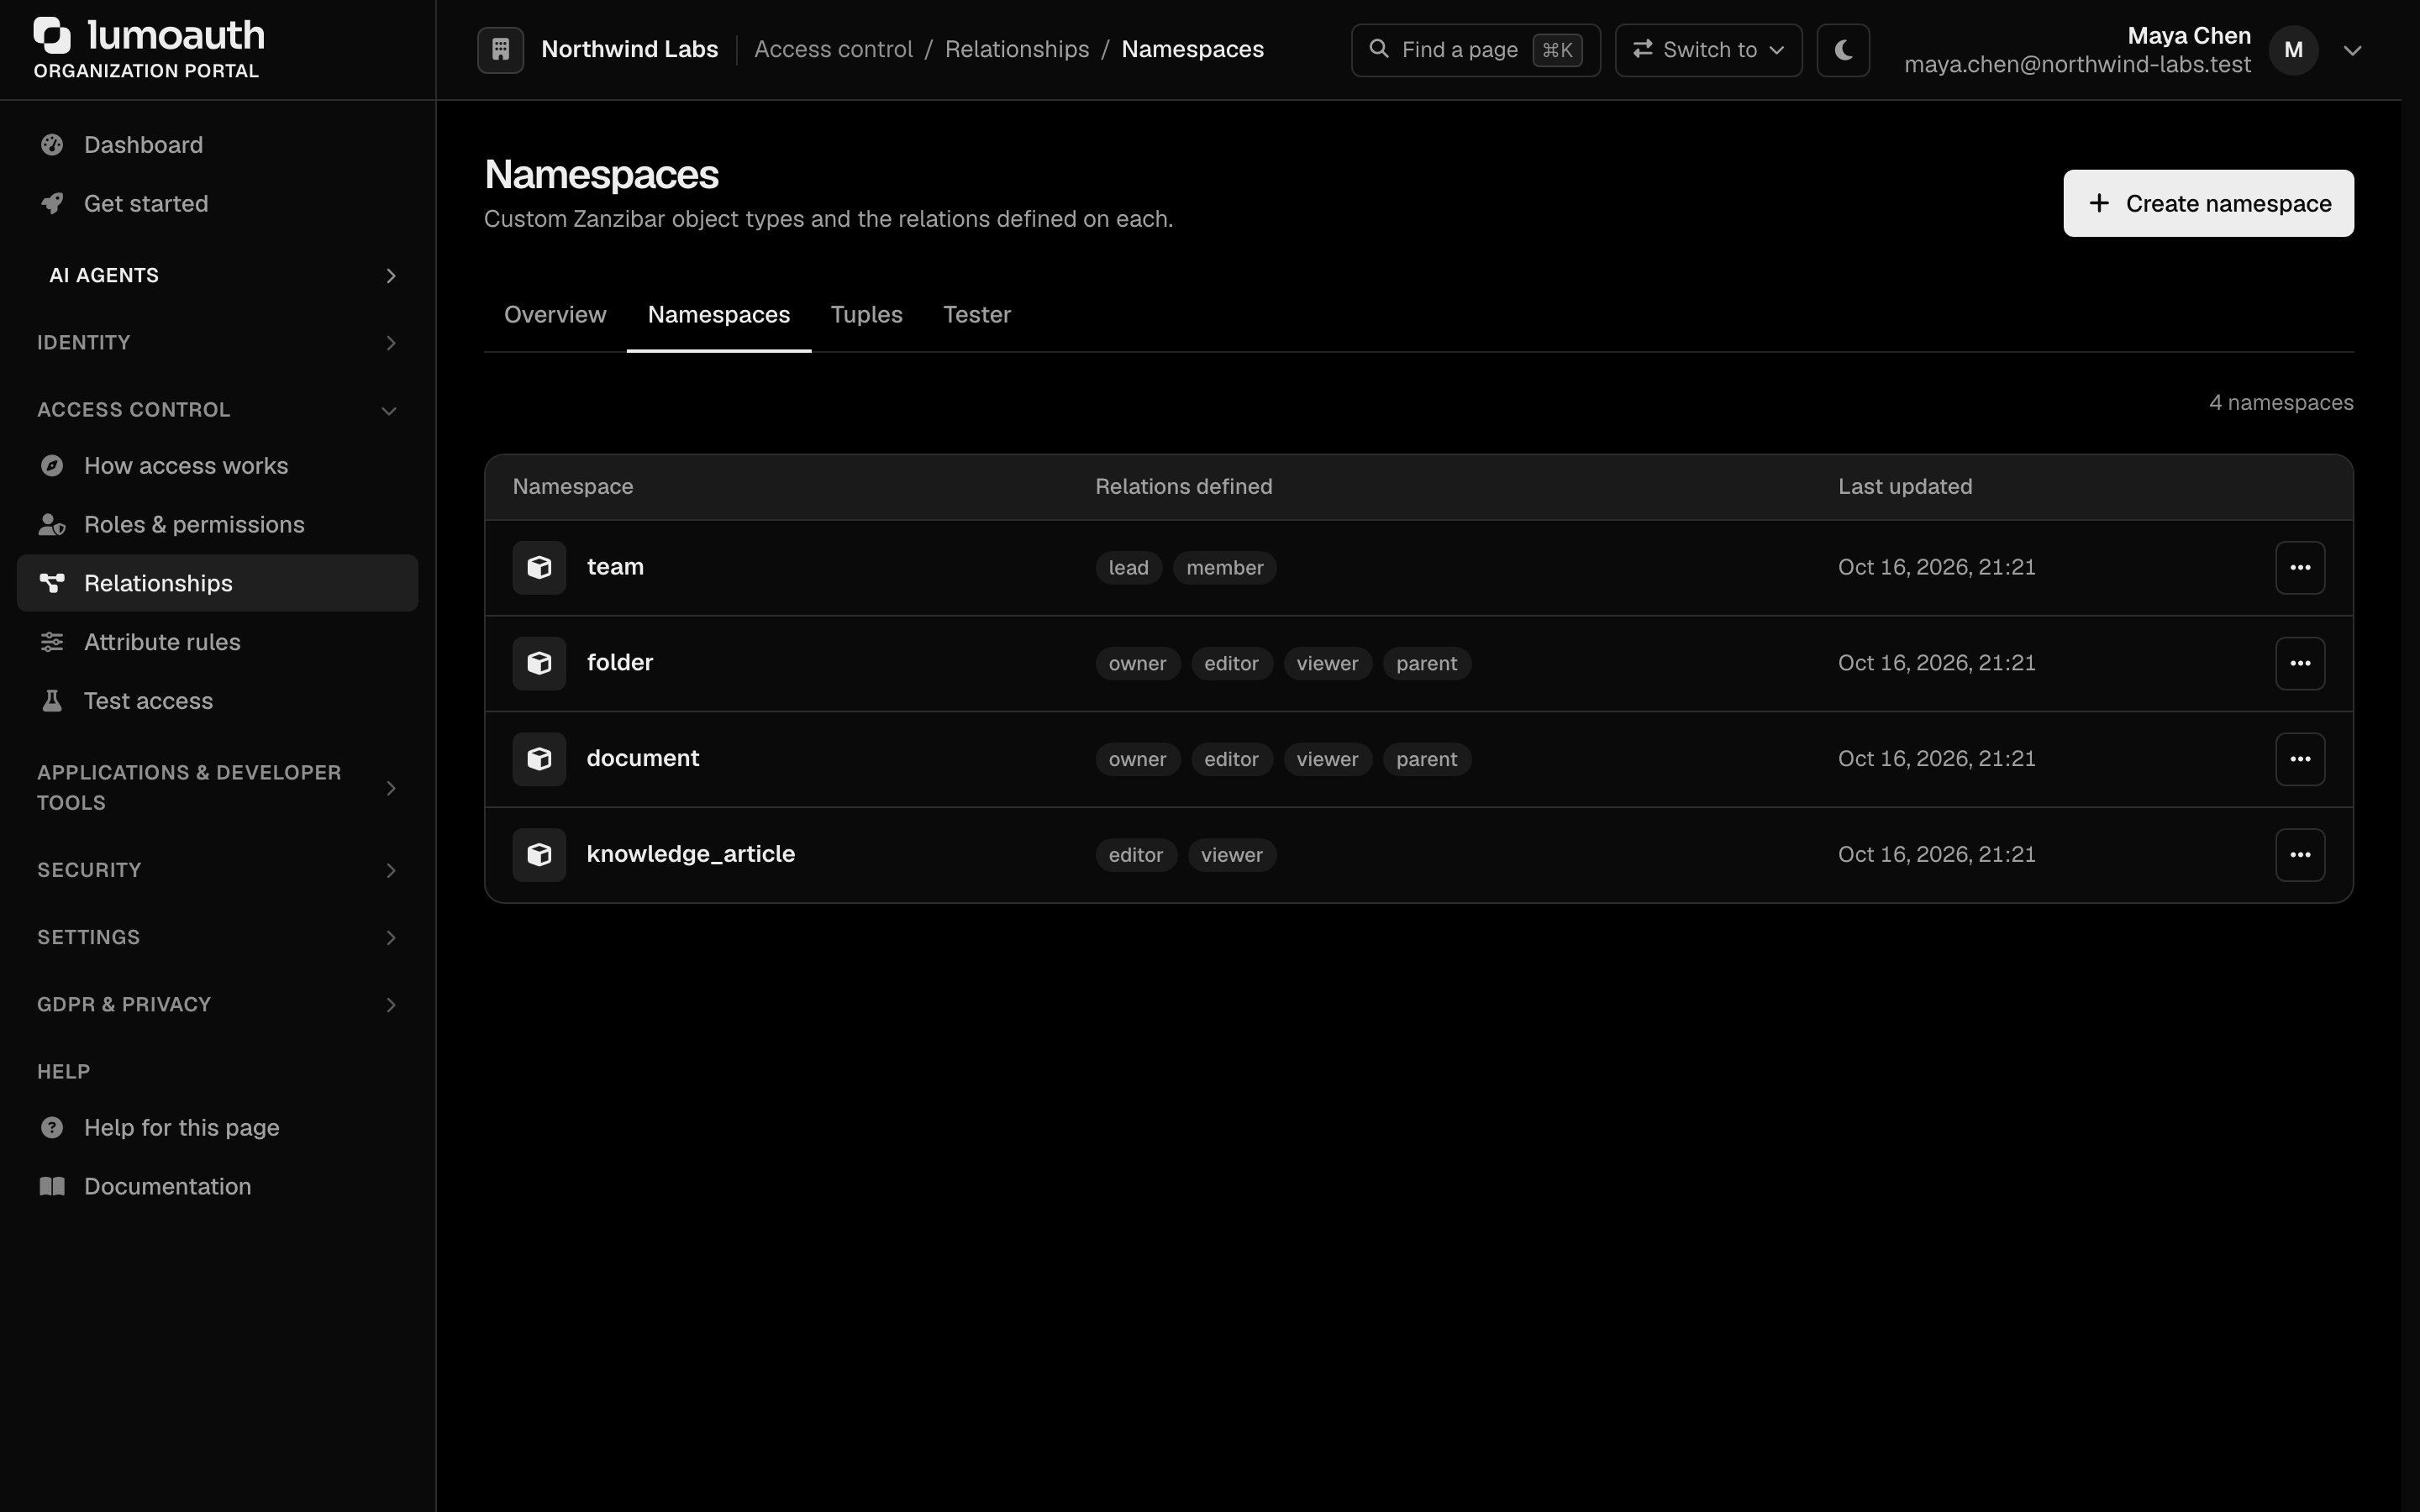Open the more actions menu for team

pyautogui.click(x=2300, y=568)
